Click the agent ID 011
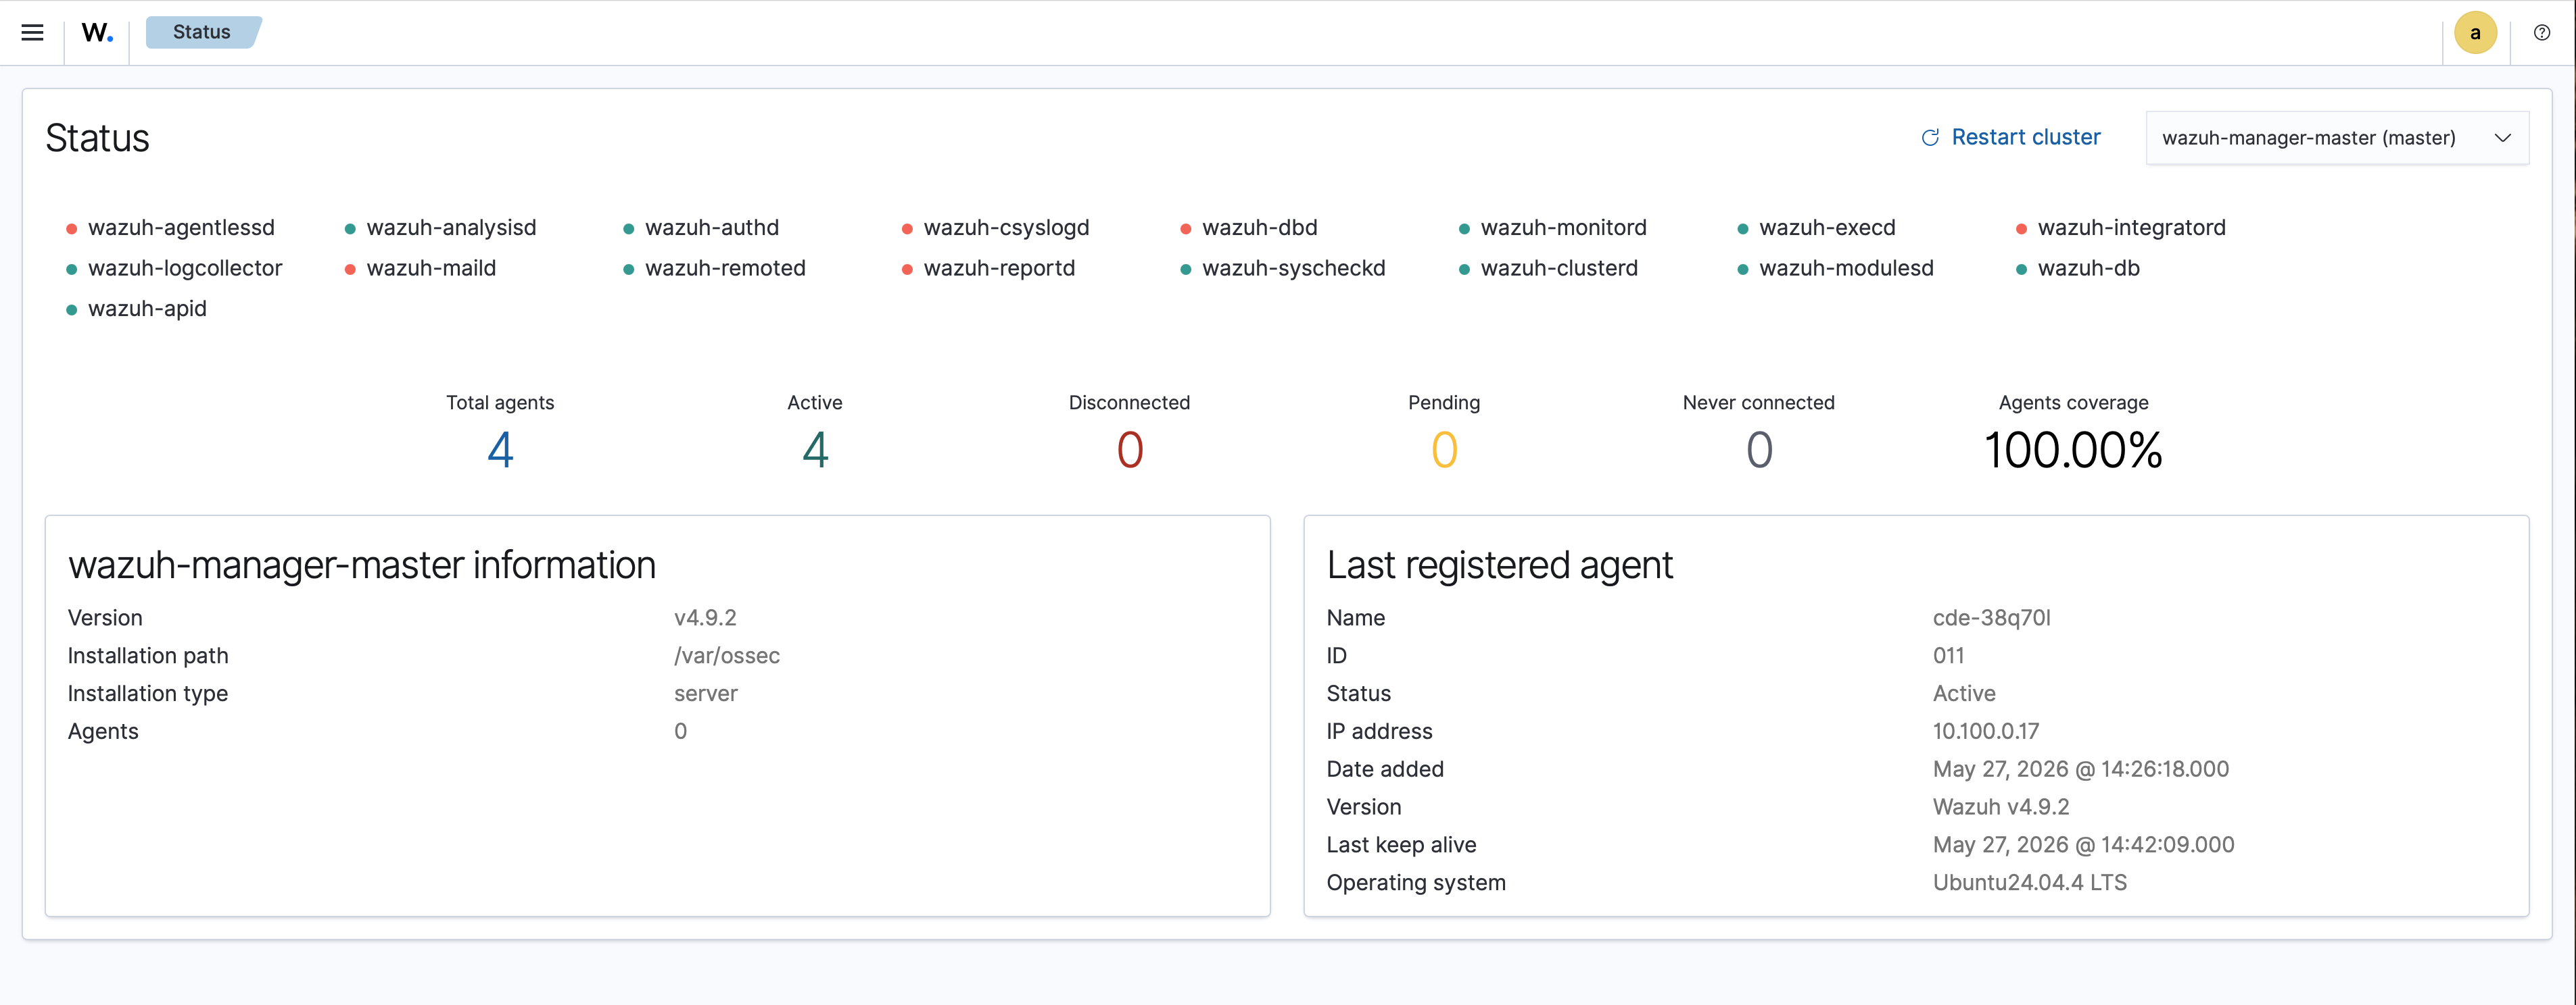The image size is (2576, 1005). point(1948,655)
